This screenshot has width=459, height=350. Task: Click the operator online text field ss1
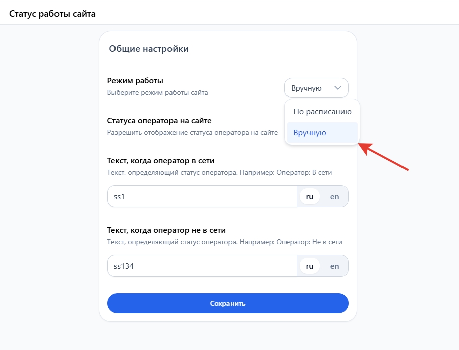coord(202,197)
